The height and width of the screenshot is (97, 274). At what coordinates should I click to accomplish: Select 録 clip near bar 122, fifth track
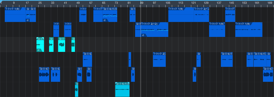tap(194, 75)
